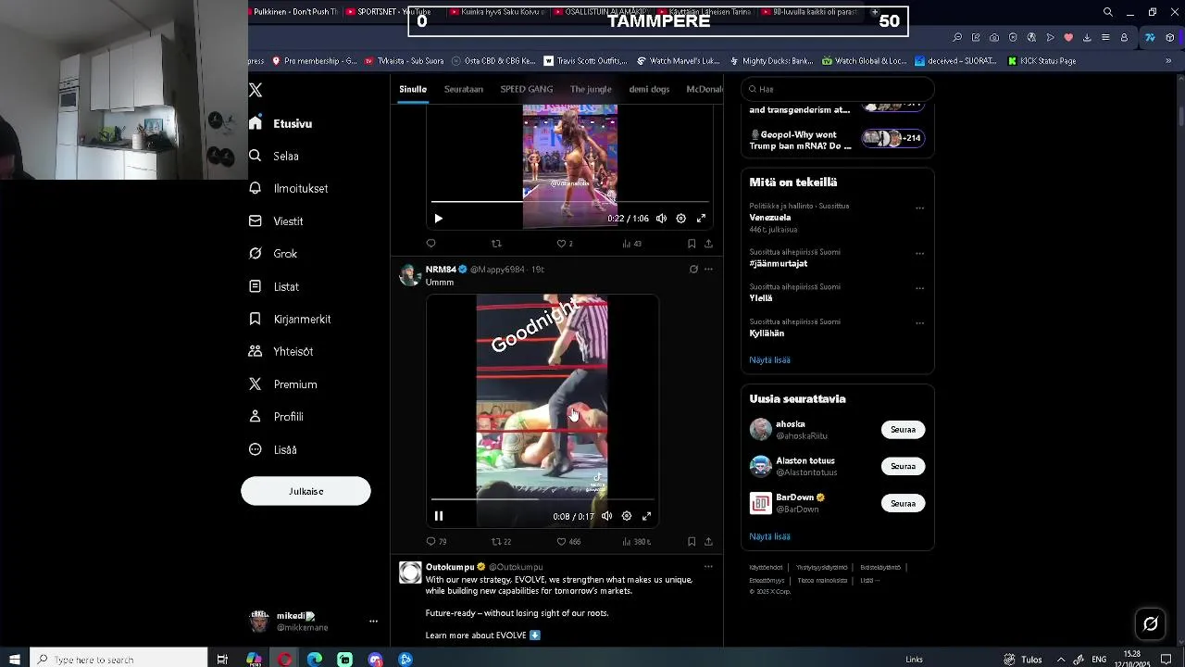This screenshot has width=1185, height=667.
Task: Open Listat lists page
Action: (275, 286)
